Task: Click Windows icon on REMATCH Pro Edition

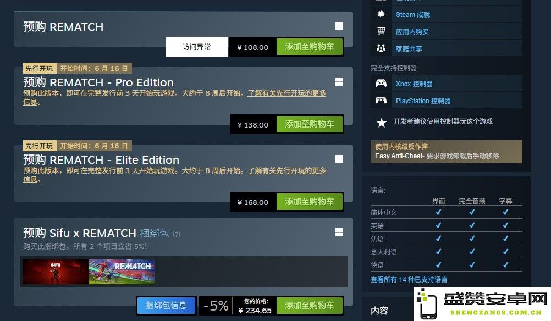Action: tap(339, 82)
